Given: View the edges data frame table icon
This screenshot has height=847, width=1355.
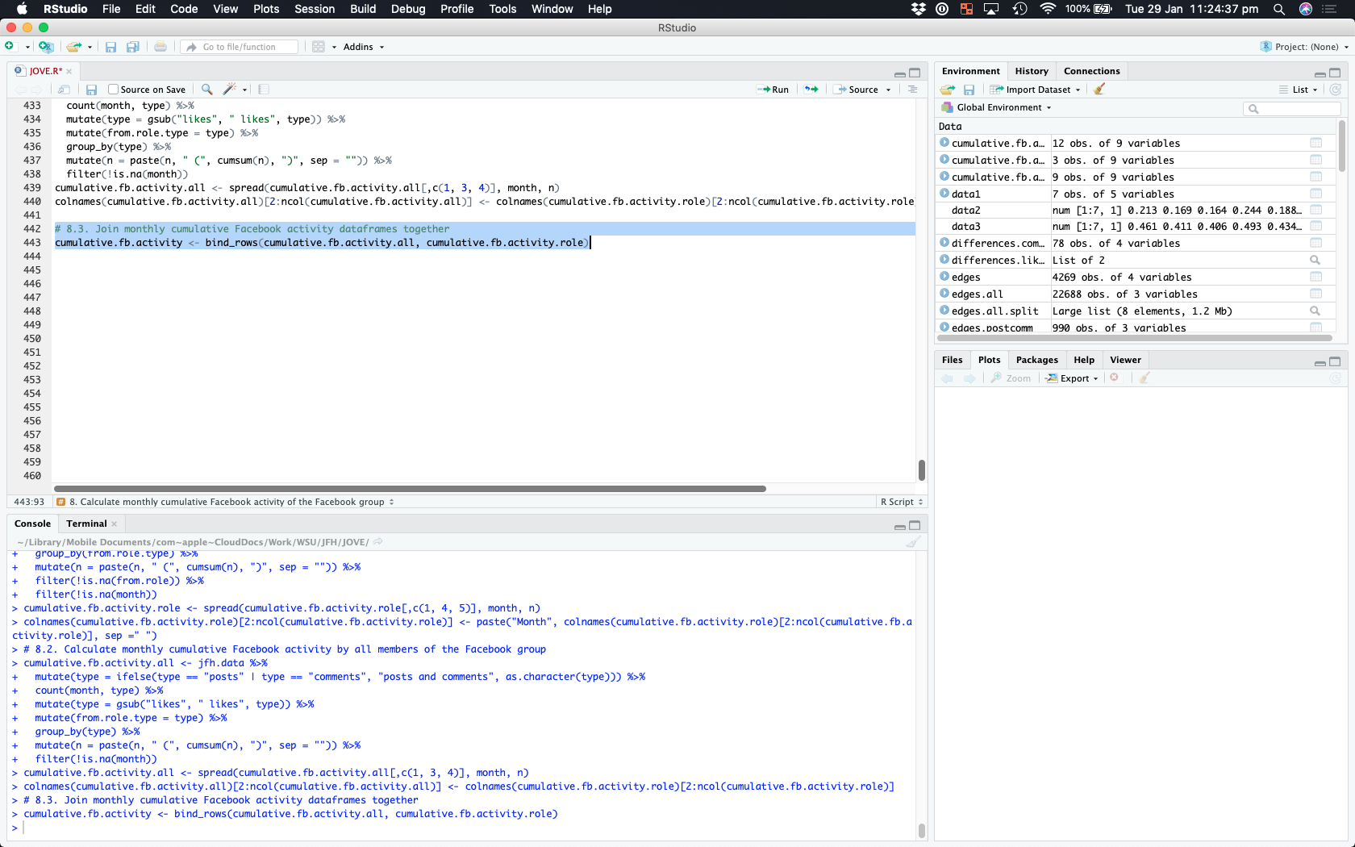Looking at the screenshot, I should point(1315,277).
